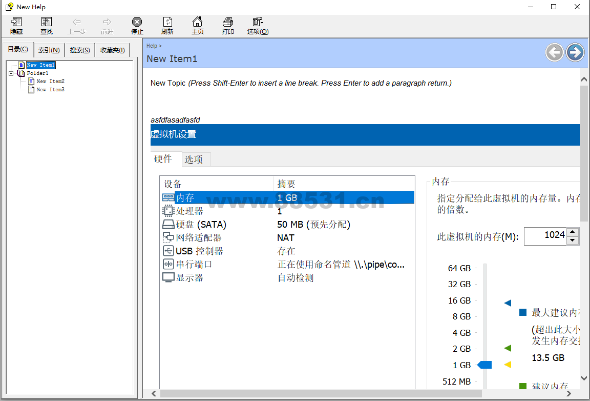The width and height of the screenshot is (590, 401).
Task: Click the 前进 (Forward) toolbar arrow
Action: coord(107,26)
